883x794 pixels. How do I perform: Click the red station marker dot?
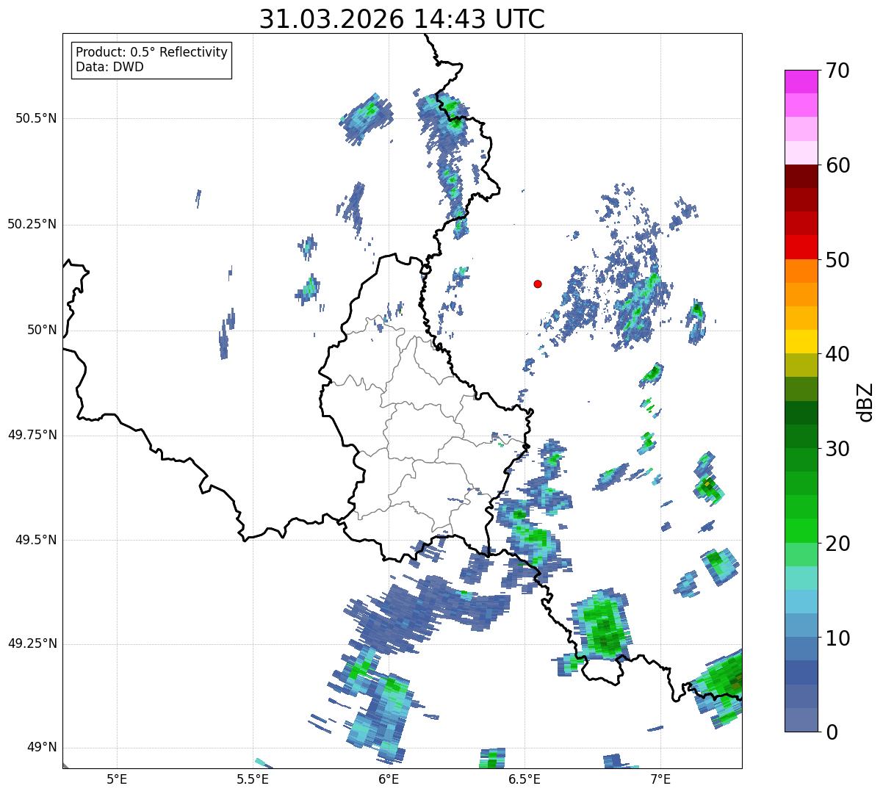coord(538,284)
